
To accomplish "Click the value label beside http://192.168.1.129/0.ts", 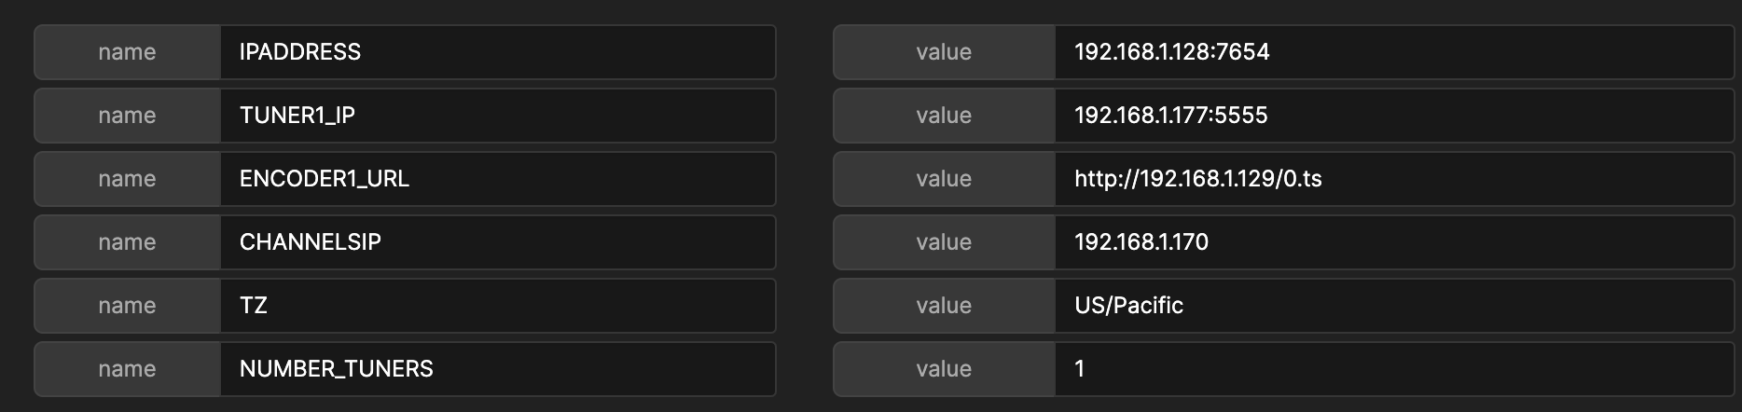I will tap(944, 179).
